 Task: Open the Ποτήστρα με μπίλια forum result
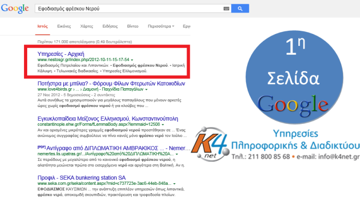tap(111, 84)
